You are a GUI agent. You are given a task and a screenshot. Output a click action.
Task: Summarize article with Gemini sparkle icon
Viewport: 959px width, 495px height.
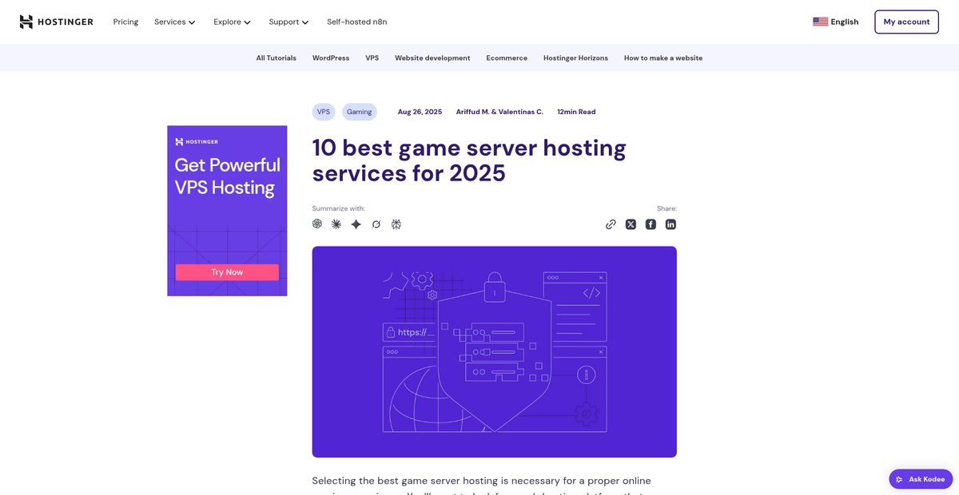(x=356, y=224)
